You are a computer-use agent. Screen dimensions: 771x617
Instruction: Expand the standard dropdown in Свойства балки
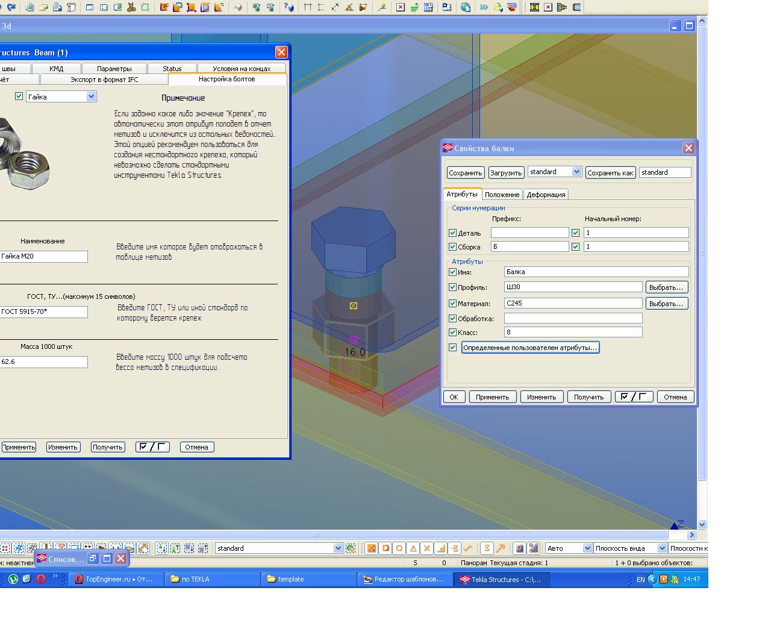576,172
